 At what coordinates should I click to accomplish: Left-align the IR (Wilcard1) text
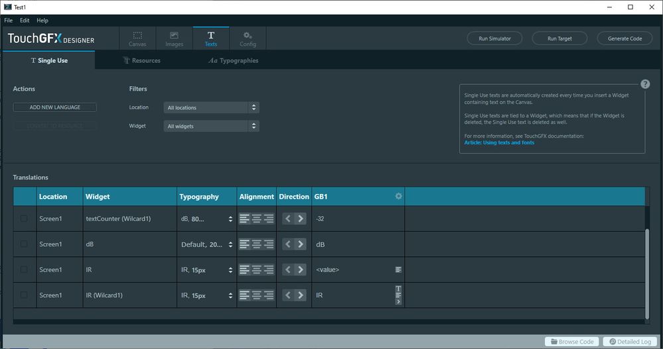point(244,295)
